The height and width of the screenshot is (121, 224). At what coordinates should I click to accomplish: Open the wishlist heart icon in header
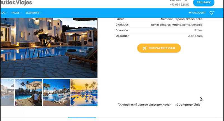[x=212, y=13]
